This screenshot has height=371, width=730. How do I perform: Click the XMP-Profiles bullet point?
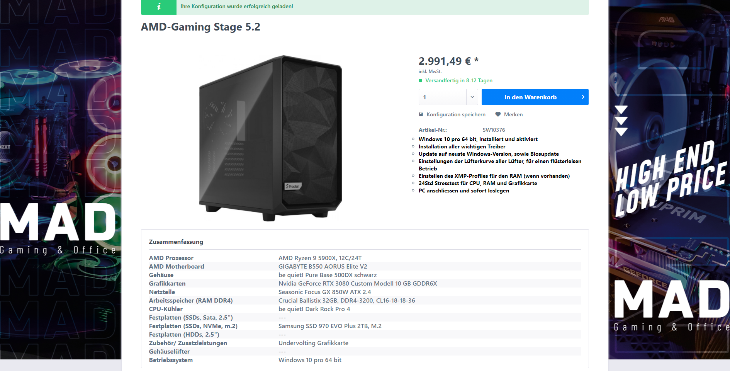[x=494, y=176]
